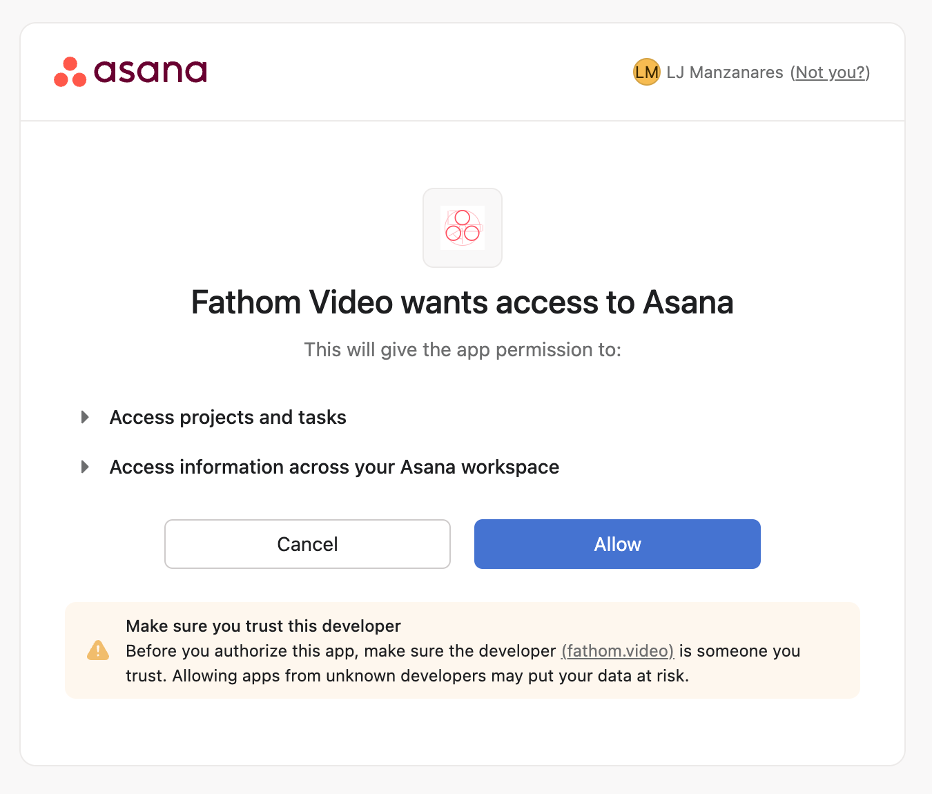This screenshot has width=932, height=794.
Task: Allow Fathom Video access to Asana
Action: 617,544
